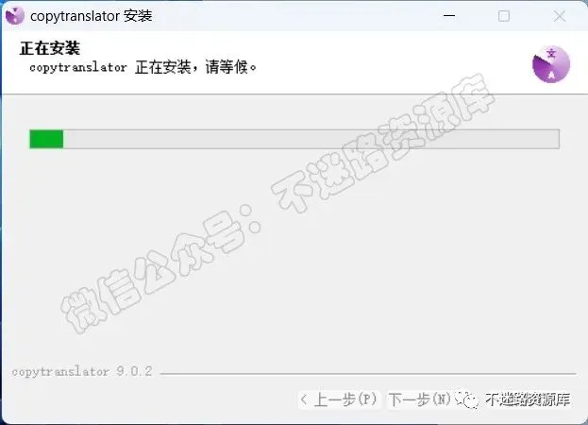Minimize the copytranslator installer window

(x=449, y=16)
